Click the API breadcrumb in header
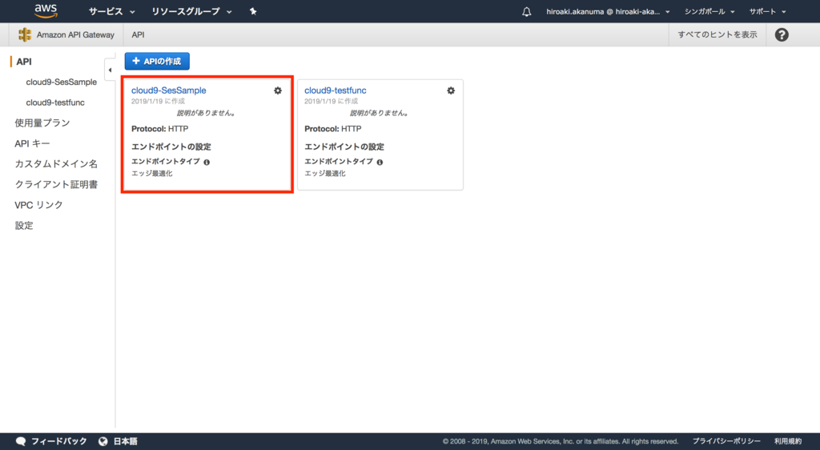The image size is (820, 450). click(138, 34)
